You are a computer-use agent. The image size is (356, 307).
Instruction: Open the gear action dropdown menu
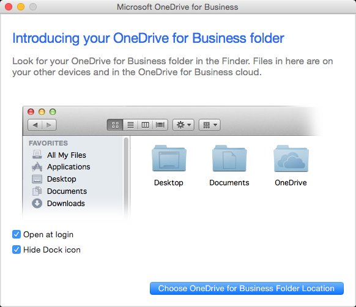(x=184, y=125)
